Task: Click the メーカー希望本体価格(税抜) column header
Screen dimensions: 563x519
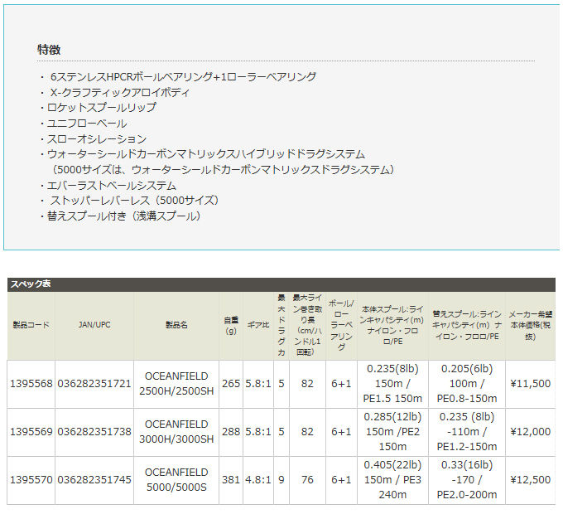Action: tap(531, 325)
